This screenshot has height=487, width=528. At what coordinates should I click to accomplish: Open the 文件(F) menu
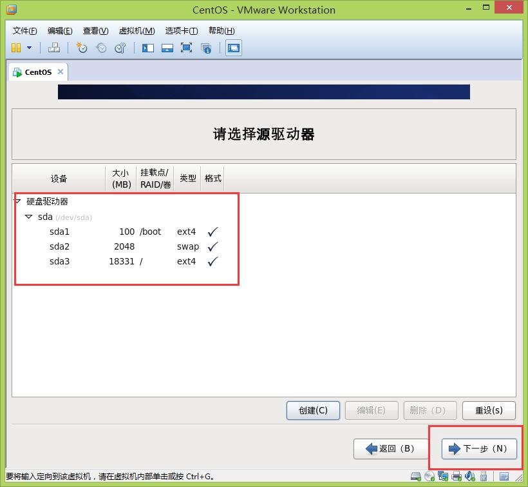(x=25, y=31)
